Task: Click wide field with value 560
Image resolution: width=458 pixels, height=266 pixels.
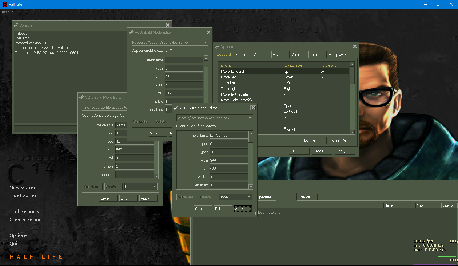Action: pos(134,150)
